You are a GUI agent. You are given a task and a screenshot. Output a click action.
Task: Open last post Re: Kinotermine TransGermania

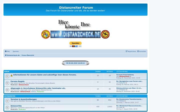point(129,99)
